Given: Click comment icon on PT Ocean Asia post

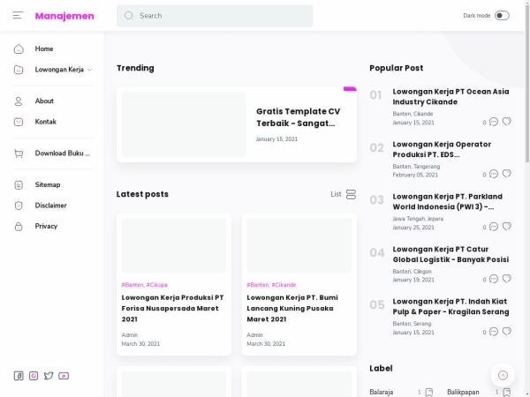Looking at the screenshot, I should tap(494, 123).
